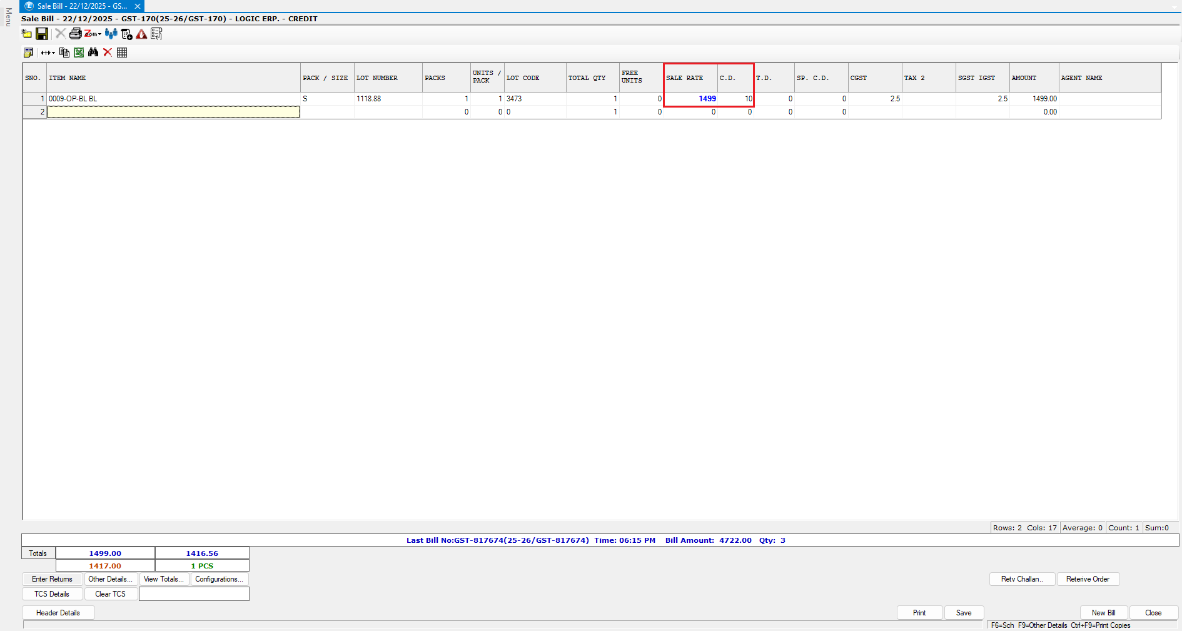Expand the column width arrows dropdown
The height and width of the screenshot is (631, 1182).
(x=48, y=53)
